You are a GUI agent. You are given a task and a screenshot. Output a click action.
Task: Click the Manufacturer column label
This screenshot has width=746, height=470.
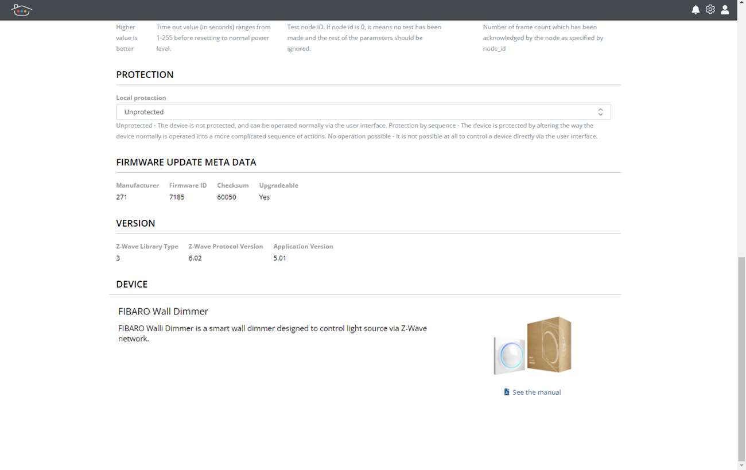pyautogui.click(x=138, y=185)
